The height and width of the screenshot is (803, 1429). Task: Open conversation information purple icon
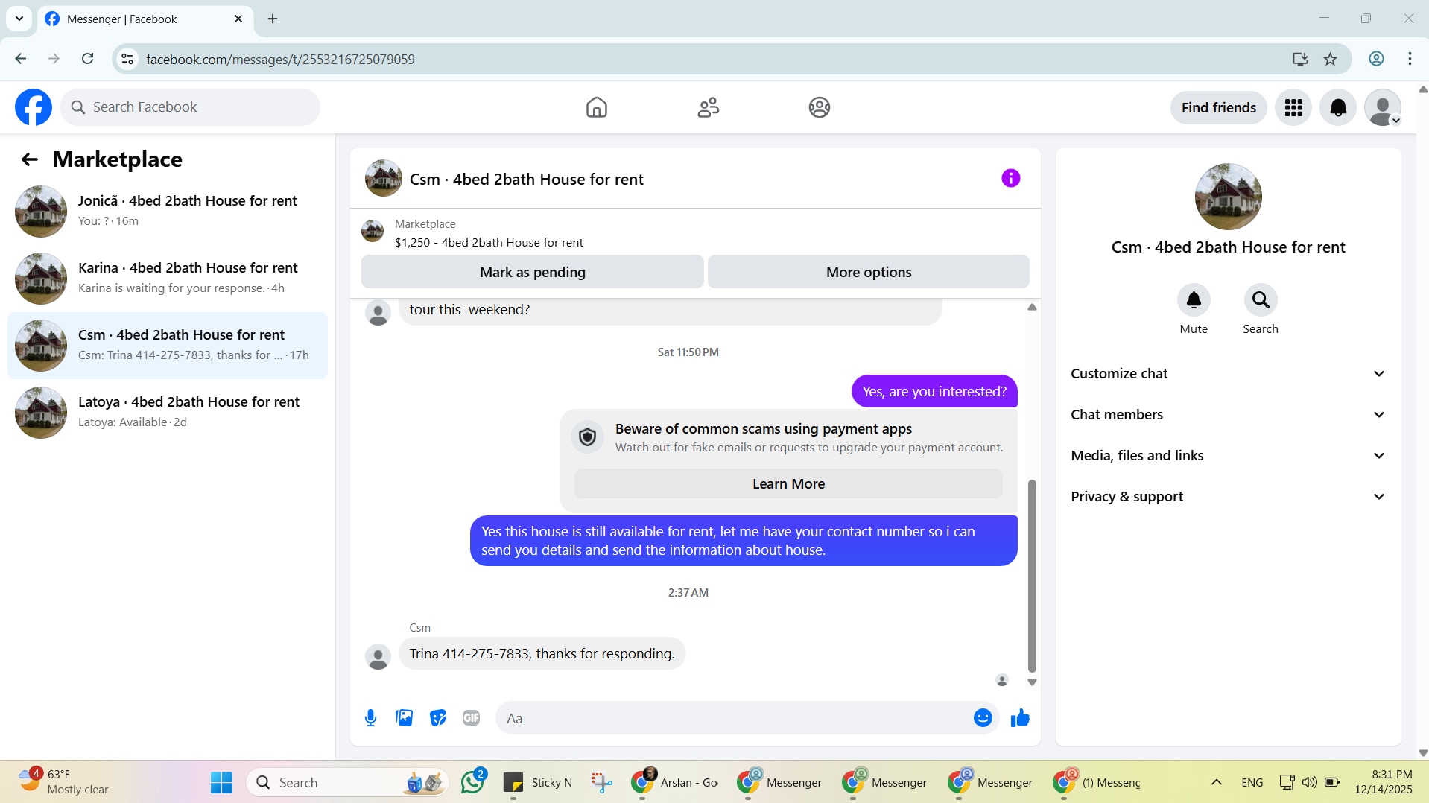point(1010,178)
